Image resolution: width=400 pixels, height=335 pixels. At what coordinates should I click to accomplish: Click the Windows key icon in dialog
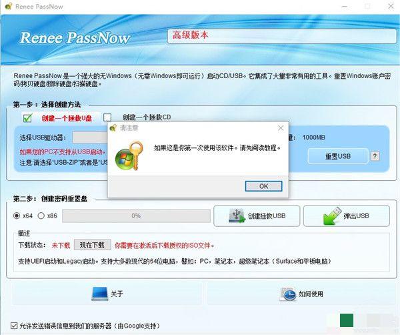tap(129, 155)
